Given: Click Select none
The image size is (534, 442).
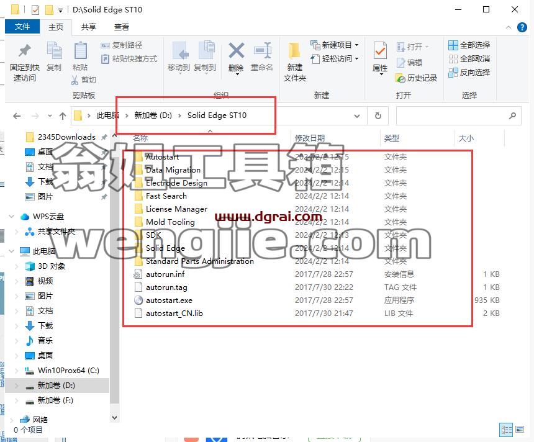Looking at the screenshot, I should tap(469, 59).
